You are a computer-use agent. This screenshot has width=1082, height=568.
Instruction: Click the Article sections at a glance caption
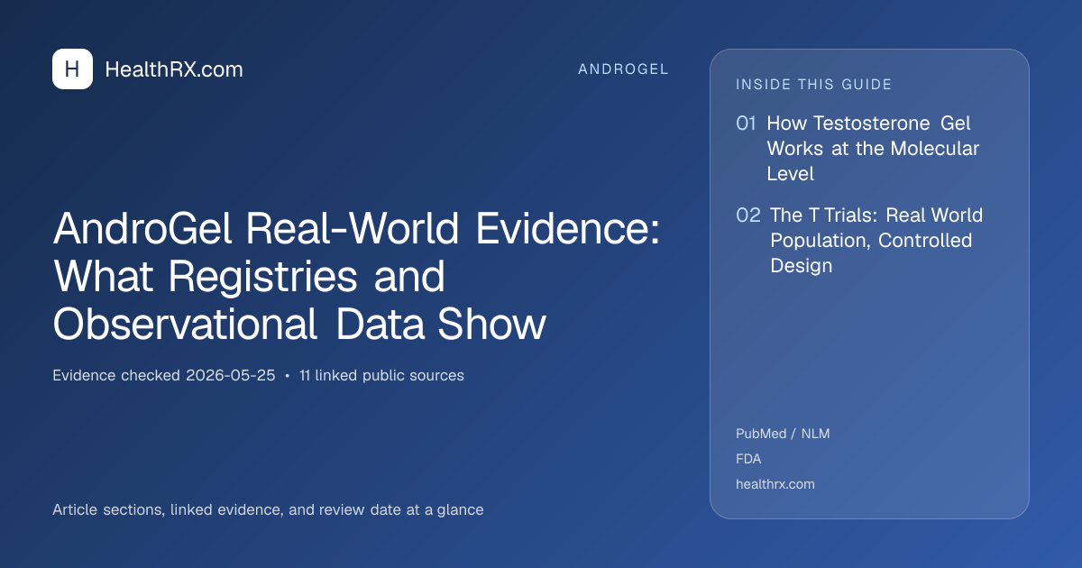(268, 509)
